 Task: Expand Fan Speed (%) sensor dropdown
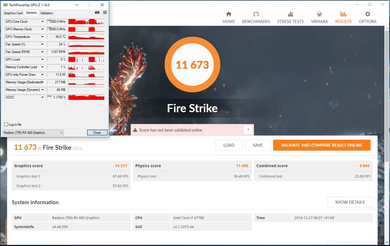(43, 44)
